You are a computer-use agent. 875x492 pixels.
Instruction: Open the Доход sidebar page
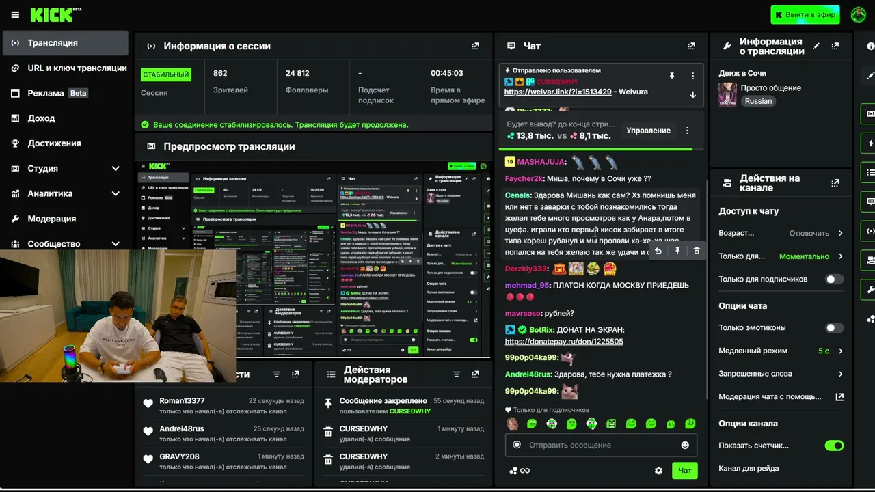[x=65, y=118]
